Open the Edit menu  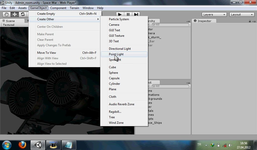12,8
